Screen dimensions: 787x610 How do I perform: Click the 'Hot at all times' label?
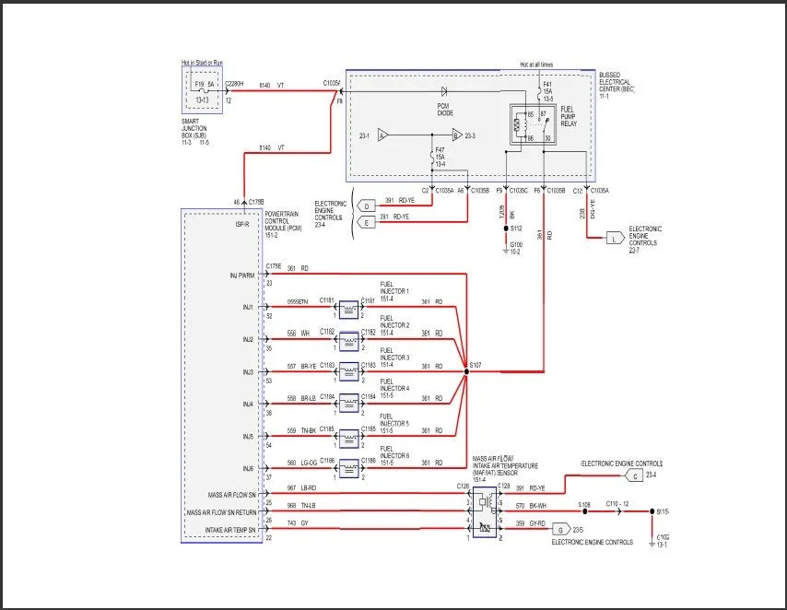click(536, 65)
